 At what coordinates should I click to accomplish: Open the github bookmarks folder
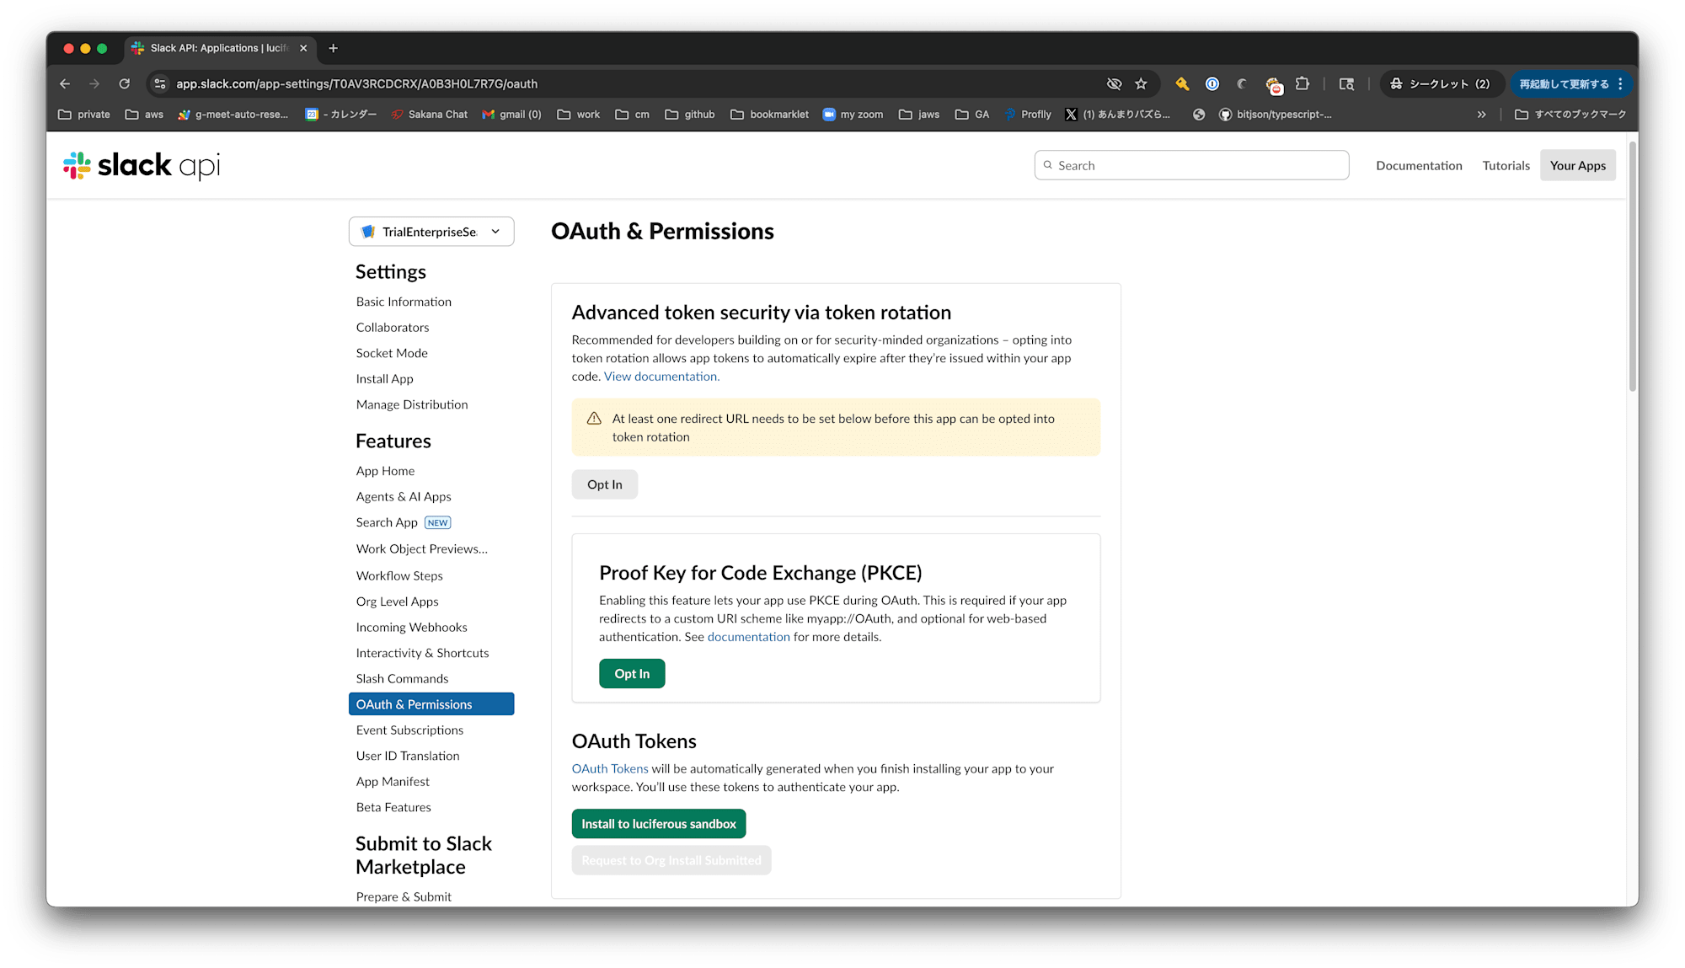(690, 115)
